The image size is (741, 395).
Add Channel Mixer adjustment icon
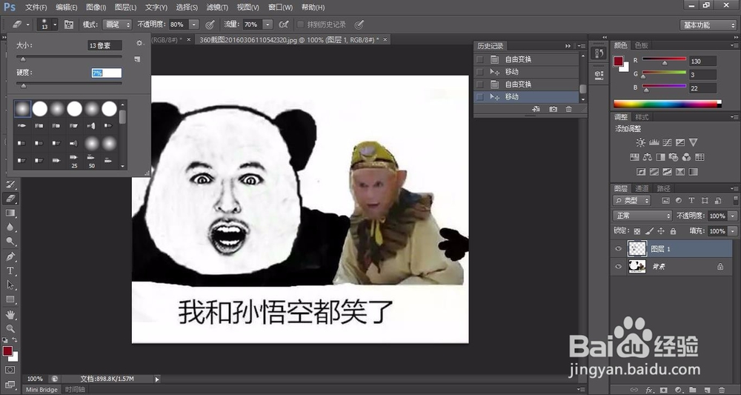[686, 157]
